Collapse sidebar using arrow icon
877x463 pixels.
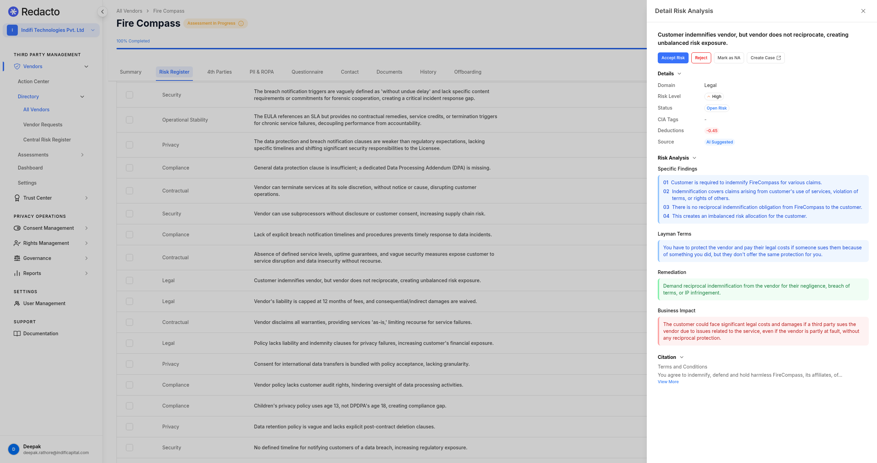(x=102, y=12)
